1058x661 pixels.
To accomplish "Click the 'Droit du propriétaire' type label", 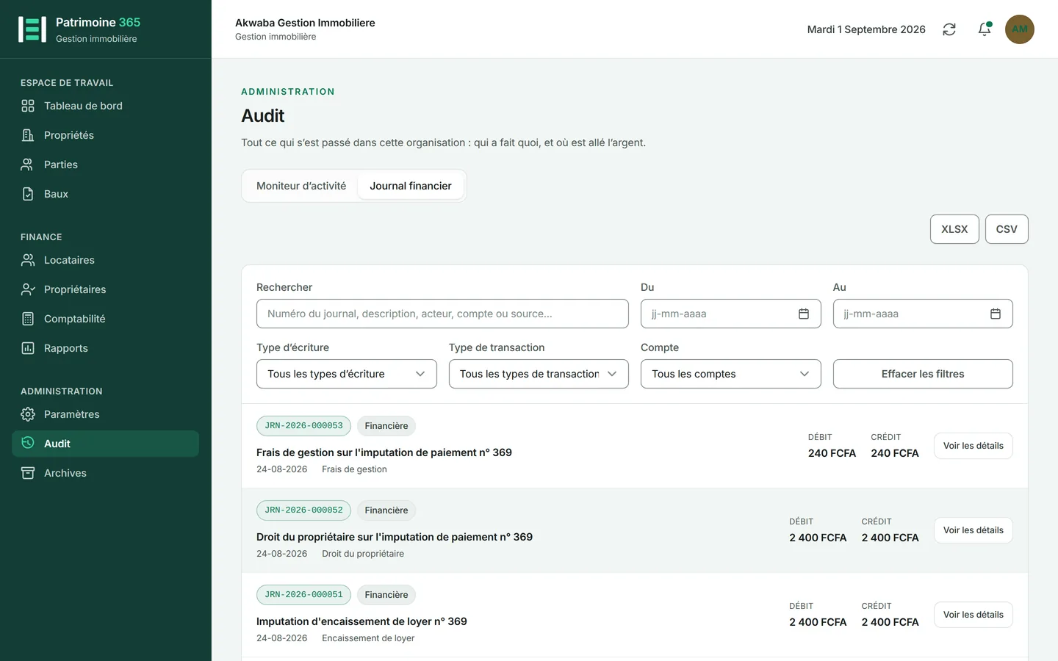I will tap(363, 554).
